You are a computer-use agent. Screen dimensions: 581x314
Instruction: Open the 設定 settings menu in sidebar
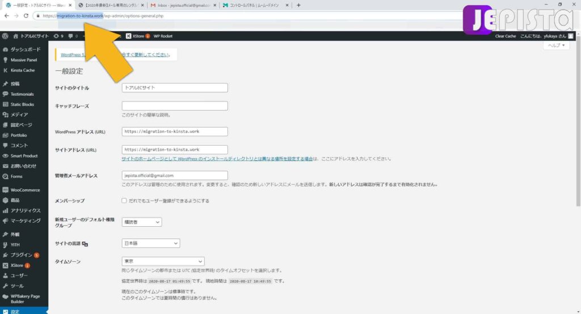point(24,311)
